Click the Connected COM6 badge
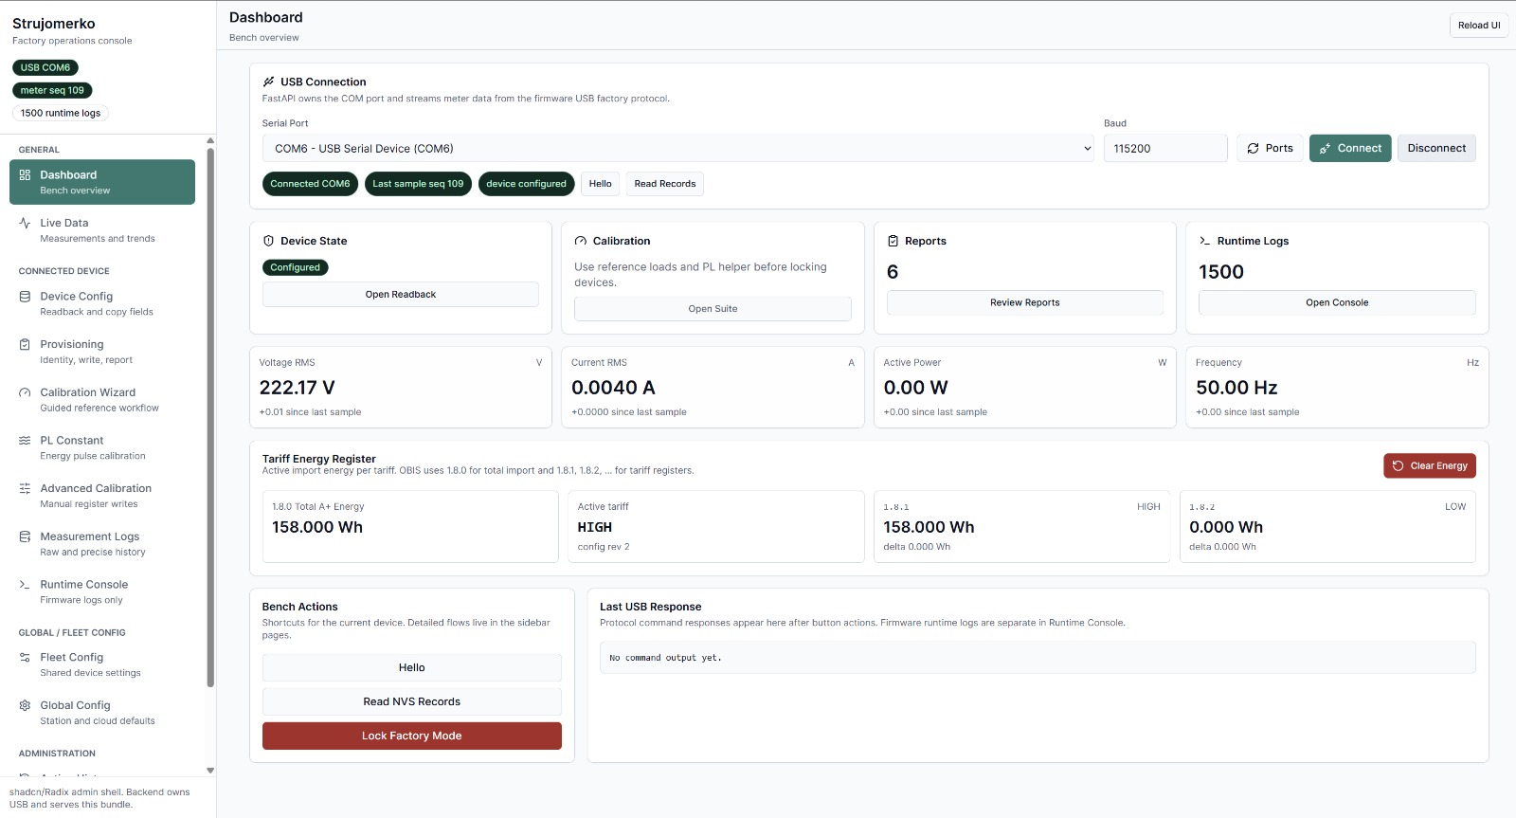The image size is (1516, 818). (x=310, y=184)
